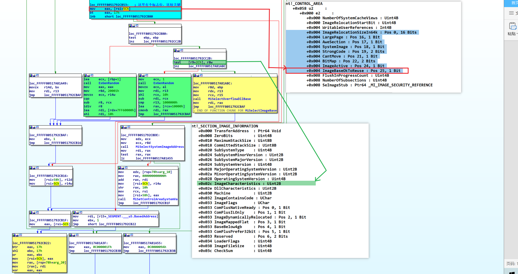Click the group icon on loc_FFFFF80517A81A3F block
Viewport: 518px width, 274px height.
point(77,235)
